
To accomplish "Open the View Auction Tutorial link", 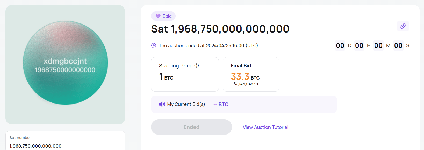I will (x=265, y=127).
